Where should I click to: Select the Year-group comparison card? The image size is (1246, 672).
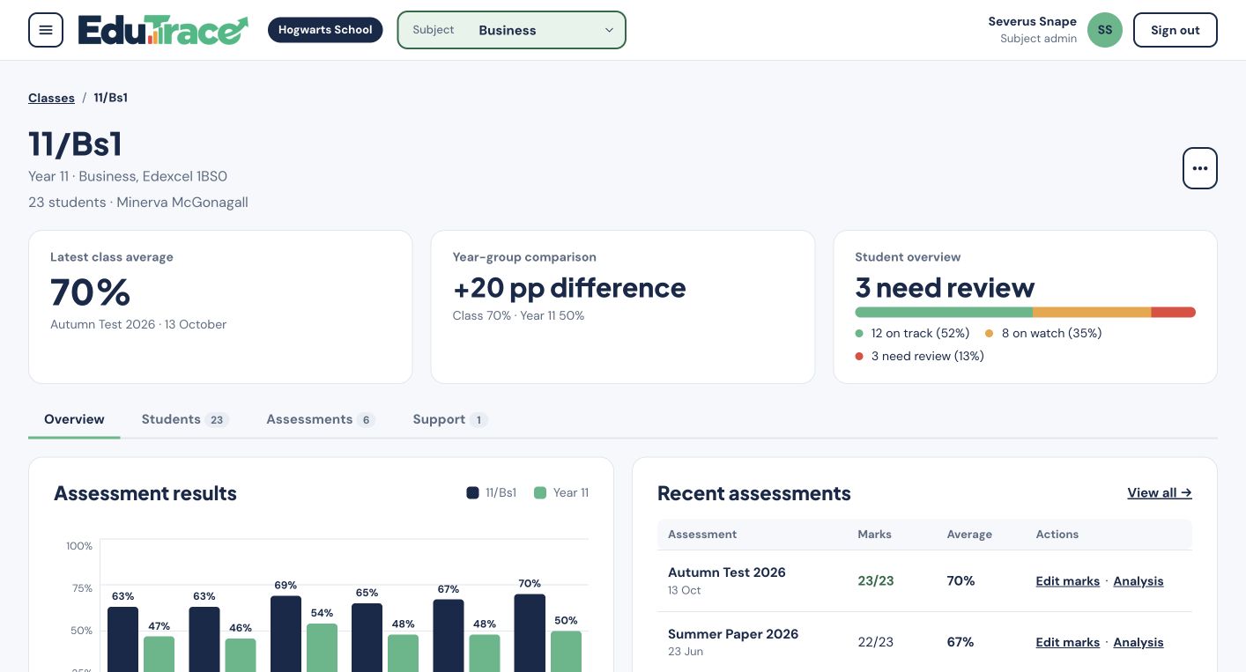(622, 306)
